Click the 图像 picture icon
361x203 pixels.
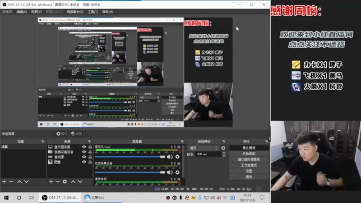click(50, 162)
